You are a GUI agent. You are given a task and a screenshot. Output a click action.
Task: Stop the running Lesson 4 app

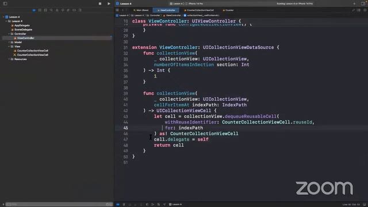pyautogui.click(x=100, y=4)
